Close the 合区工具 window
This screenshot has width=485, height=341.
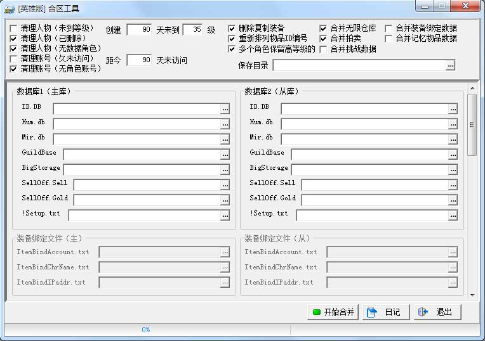(465, 6)
